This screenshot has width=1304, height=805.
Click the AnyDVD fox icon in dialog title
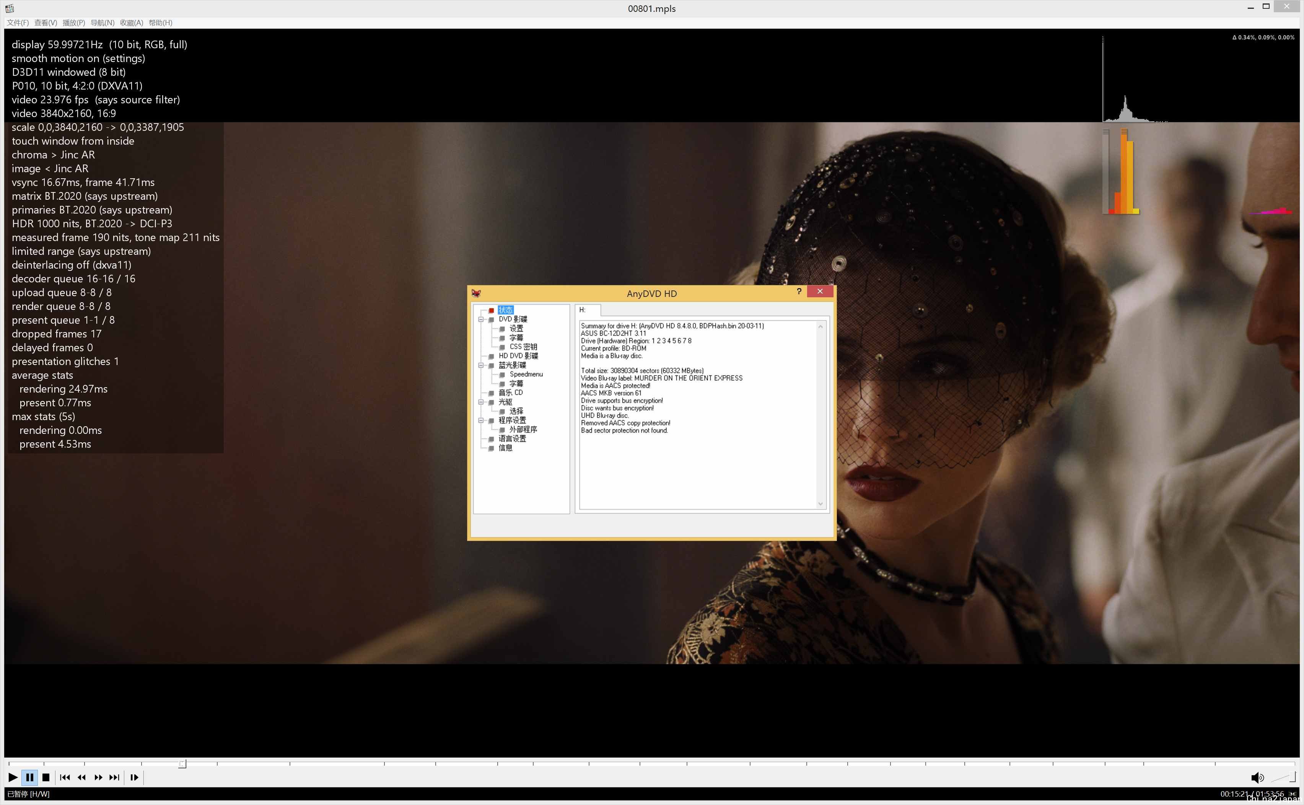pos(476,293)
